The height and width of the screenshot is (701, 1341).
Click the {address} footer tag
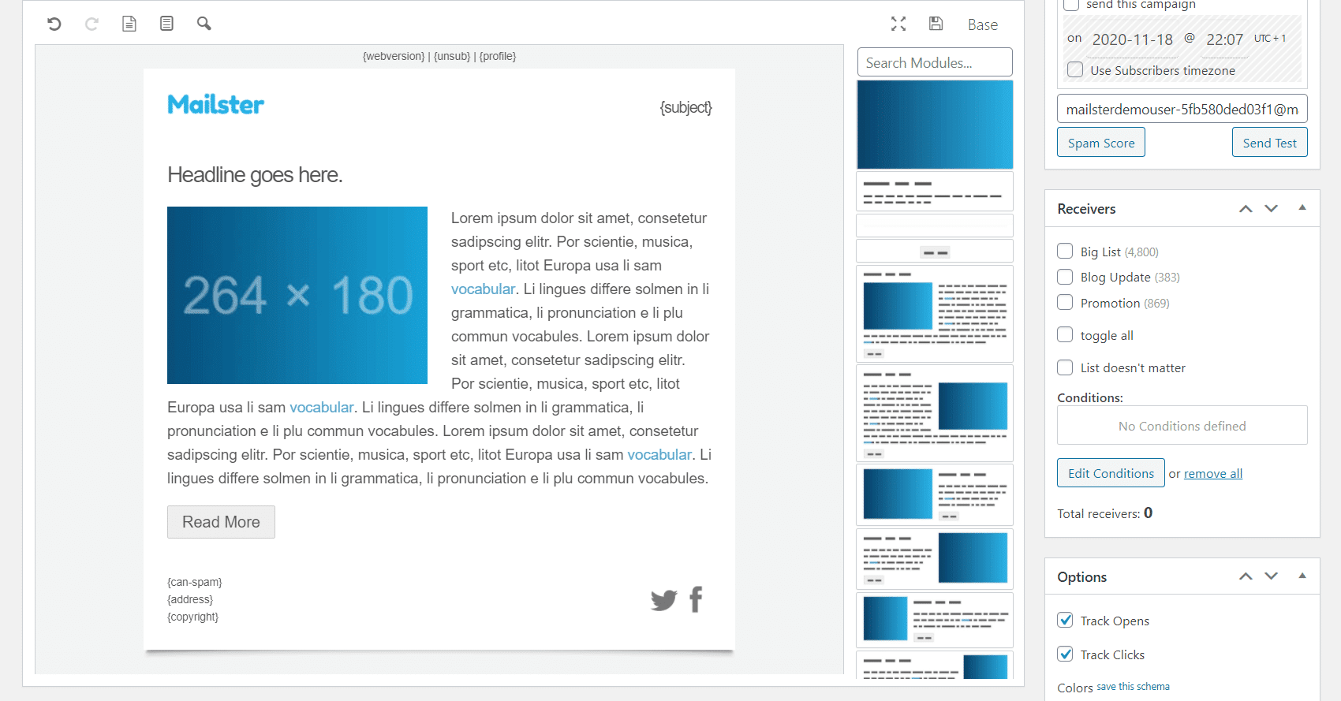pos(190,599)
